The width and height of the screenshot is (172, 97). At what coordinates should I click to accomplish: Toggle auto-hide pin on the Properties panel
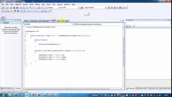pos(168,20)
